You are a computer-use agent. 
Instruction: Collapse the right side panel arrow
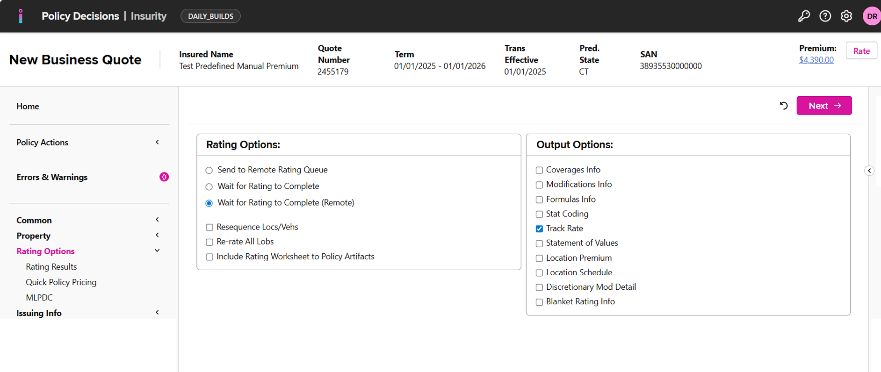(869, 171)
